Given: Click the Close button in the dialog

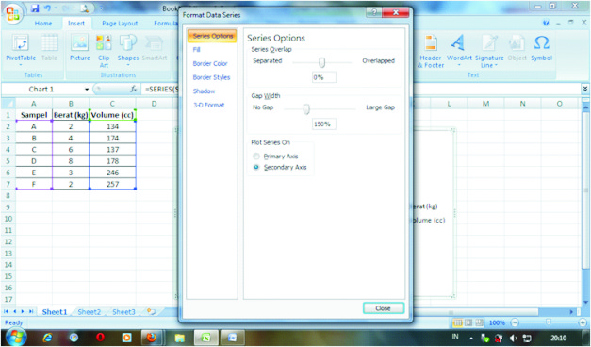Looking at the screenshot, I should click(x=384, y=308).
